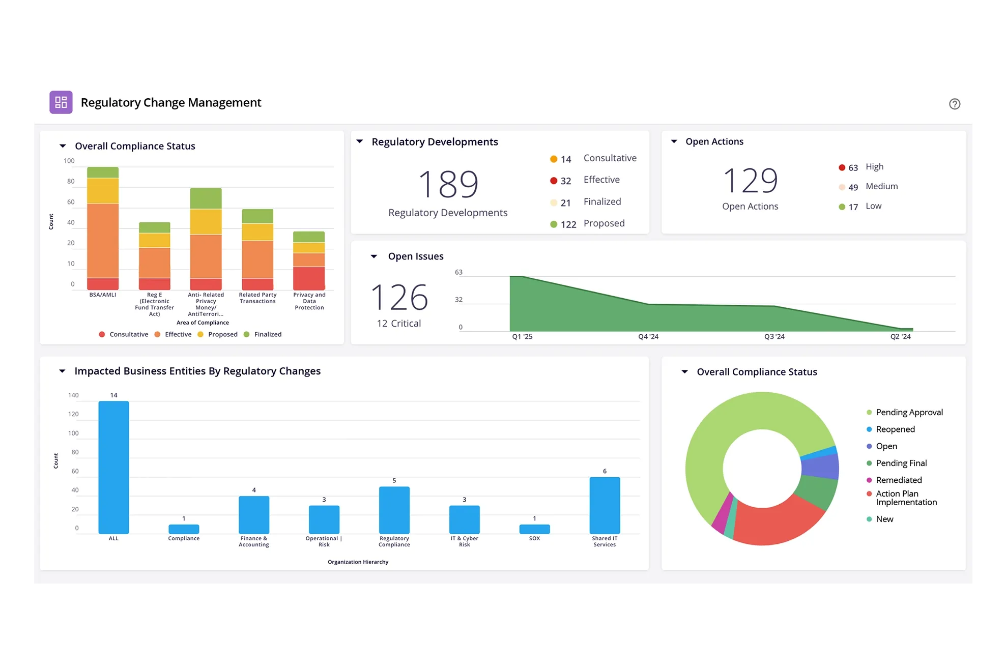The height and width of the screenshot is (668, 1005).
Task: Click the ALL bar in entities chart
Action: coord(113,467)
